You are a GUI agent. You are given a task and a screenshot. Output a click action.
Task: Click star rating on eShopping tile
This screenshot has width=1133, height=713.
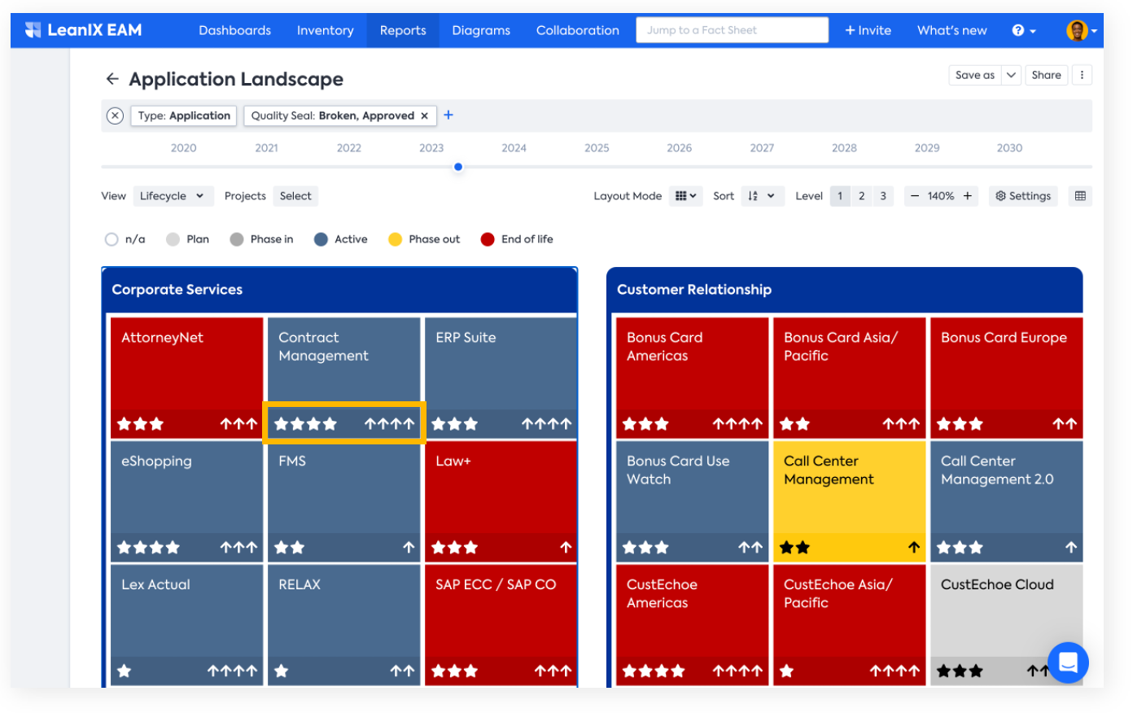tap(148, 548)
